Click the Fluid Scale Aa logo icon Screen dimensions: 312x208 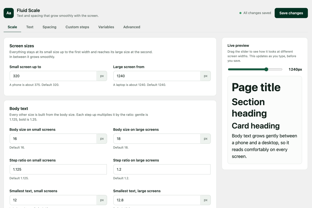9,13
